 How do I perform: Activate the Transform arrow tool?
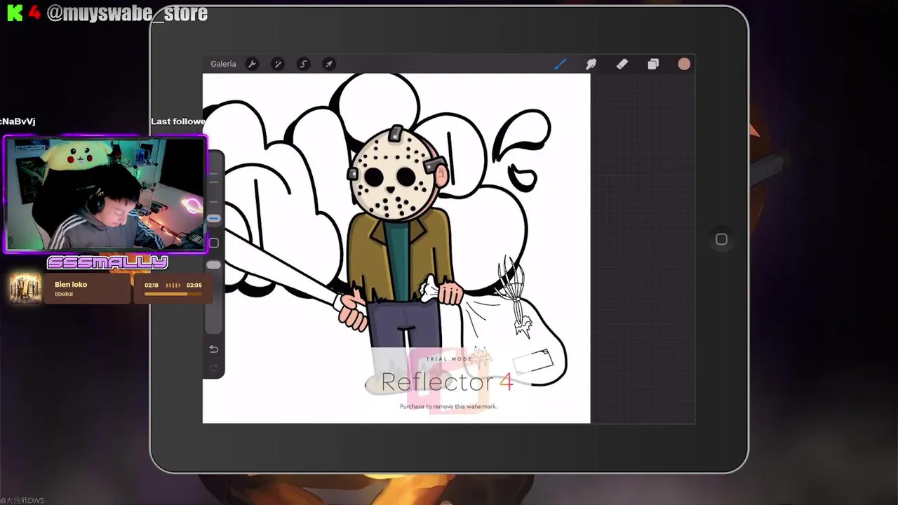[328, 64]
